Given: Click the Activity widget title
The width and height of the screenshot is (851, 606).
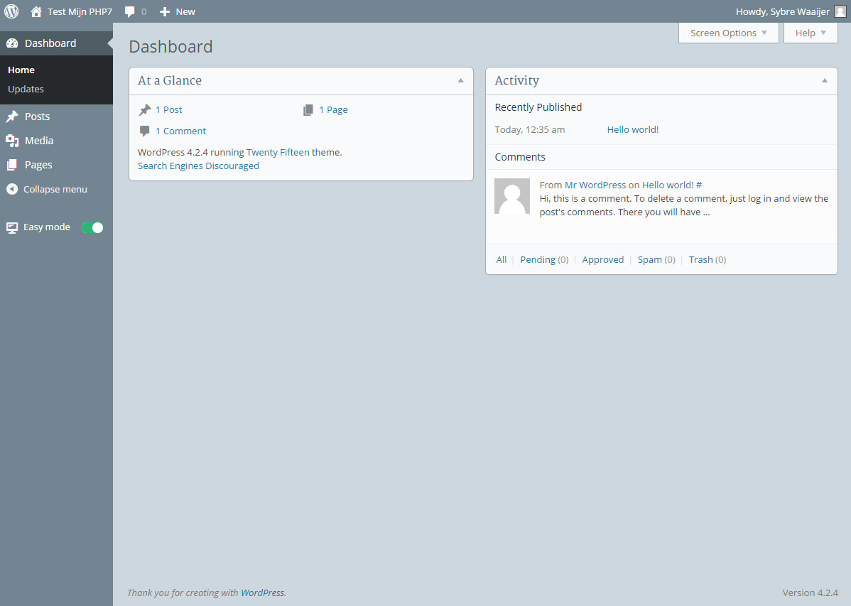Looking at the screenshot, I should [x=516, y=80].
